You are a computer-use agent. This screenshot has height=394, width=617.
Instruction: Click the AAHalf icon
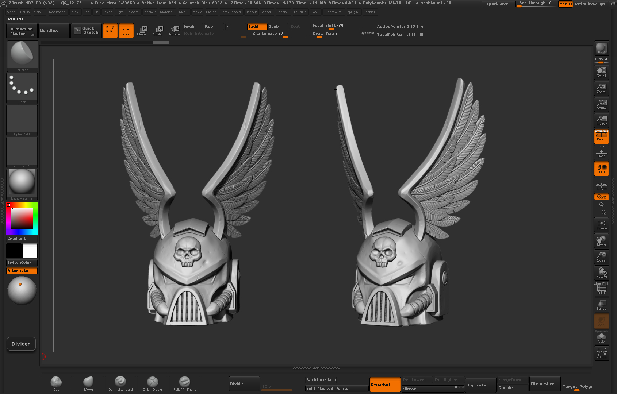point(601,120)
